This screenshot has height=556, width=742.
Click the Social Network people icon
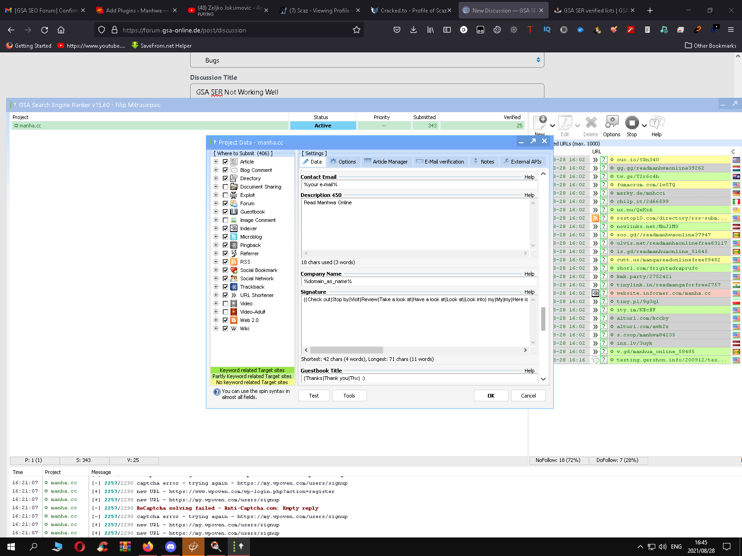[234, 278]
